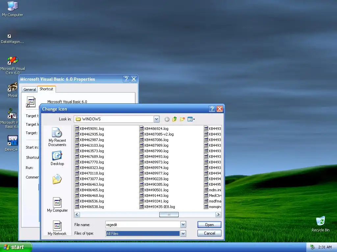Select the Mypal desktop shortcut
This screenshot has height=252, width=337.
tap(13, 90)
